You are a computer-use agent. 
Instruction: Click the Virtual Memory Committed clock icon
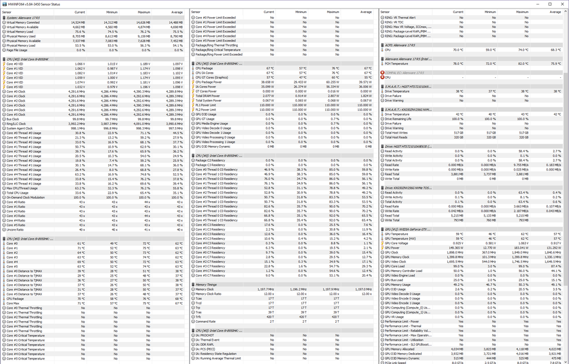click(5, 23)
